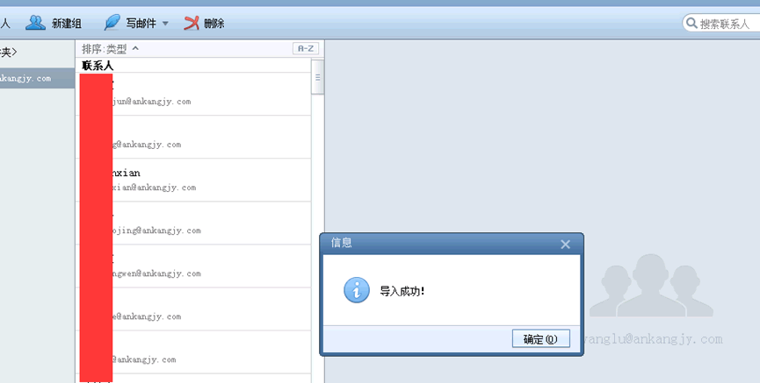Open the 写邮件 dropdown arrow
This screenshot has height=383, width=760.
tap(165, 24)
